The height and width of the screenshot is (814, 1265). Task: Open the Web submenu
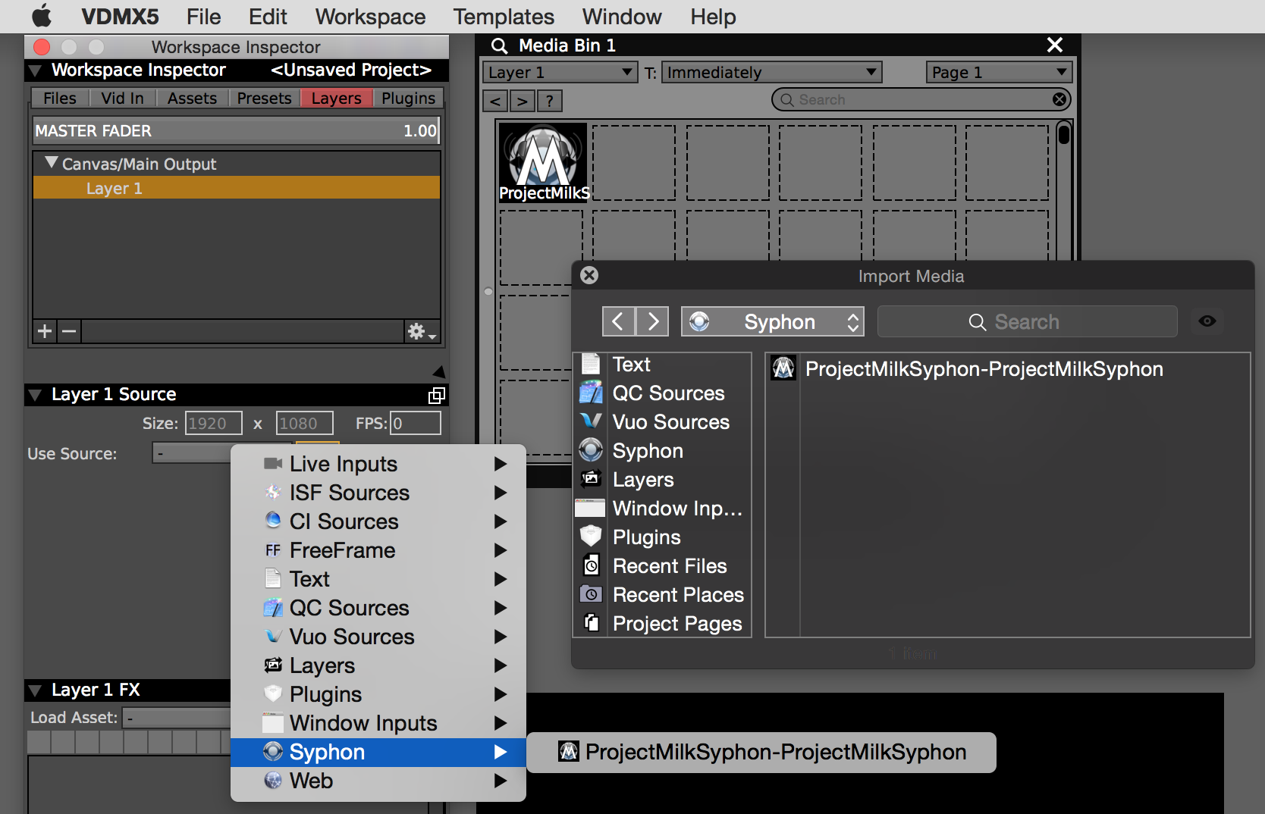[x=378, y=781]
